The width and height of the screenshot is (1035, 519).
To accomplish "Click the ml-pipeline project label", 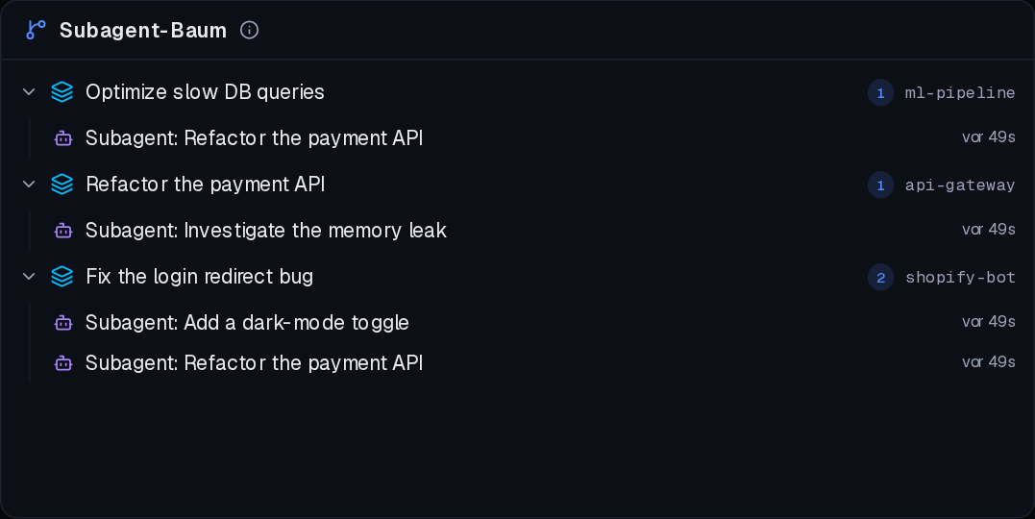I will [x=960, y=92].
